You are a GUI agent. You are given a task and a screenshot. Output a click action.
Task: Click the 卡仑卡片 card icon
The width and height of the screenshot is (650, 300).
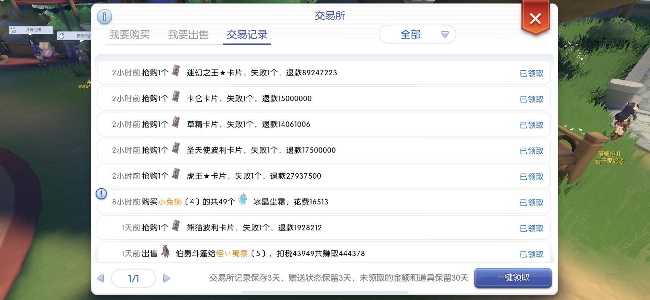click(176, 97)
